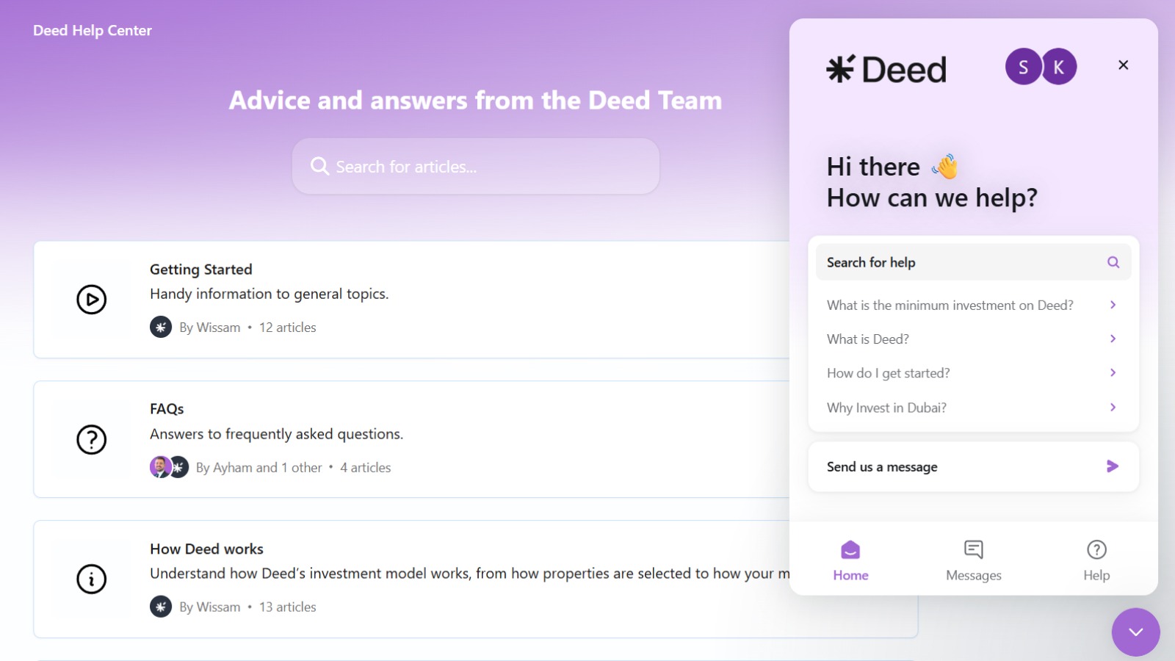Click the How Deed works info icon
The image size is (1175, 661).
tap(92, 579)
